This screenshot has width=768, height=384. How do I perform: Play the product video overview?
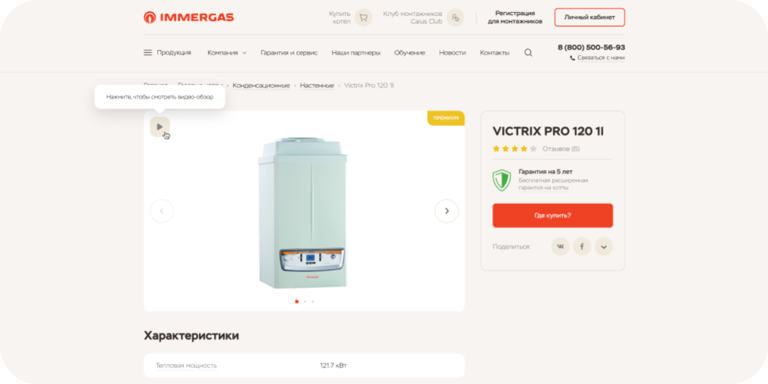click(159, 127)
